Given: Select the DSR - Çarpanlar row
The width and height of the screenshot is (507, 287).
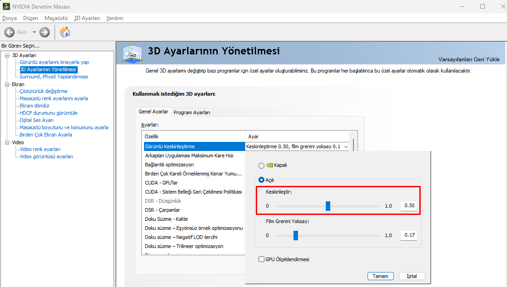Looking at the screenshot, I should 194,210.
